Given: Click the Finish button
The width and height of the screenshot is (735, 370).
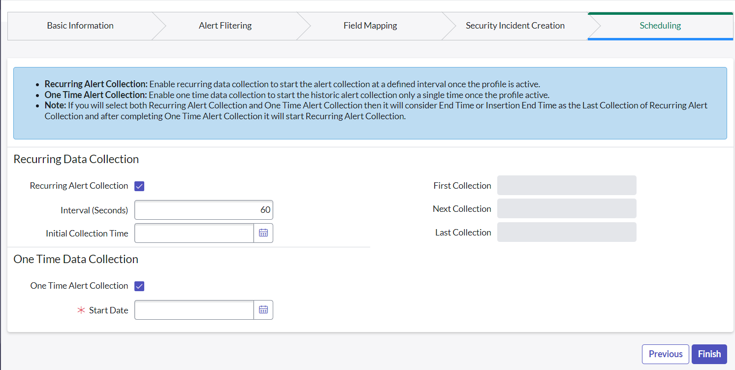Looking at the screenshot, I should [x=709, y=354].
